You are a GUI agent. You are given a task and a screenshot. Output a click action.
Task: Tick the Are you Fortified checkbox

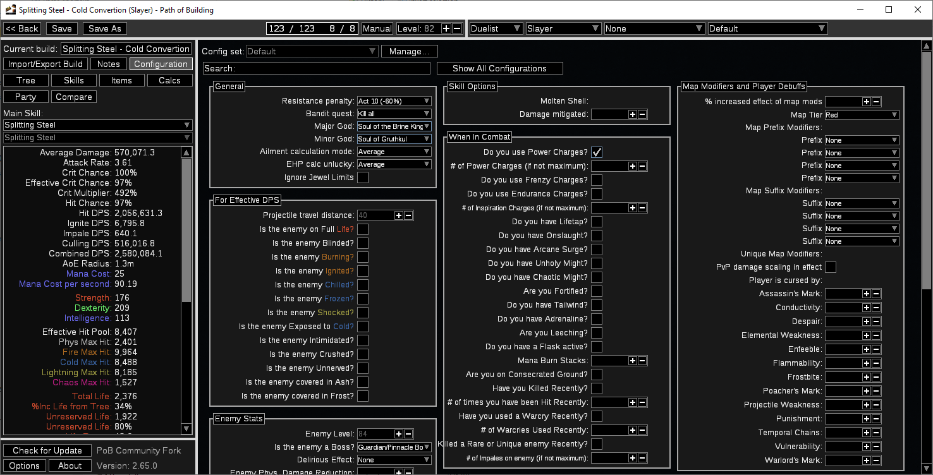coord(597,291)
